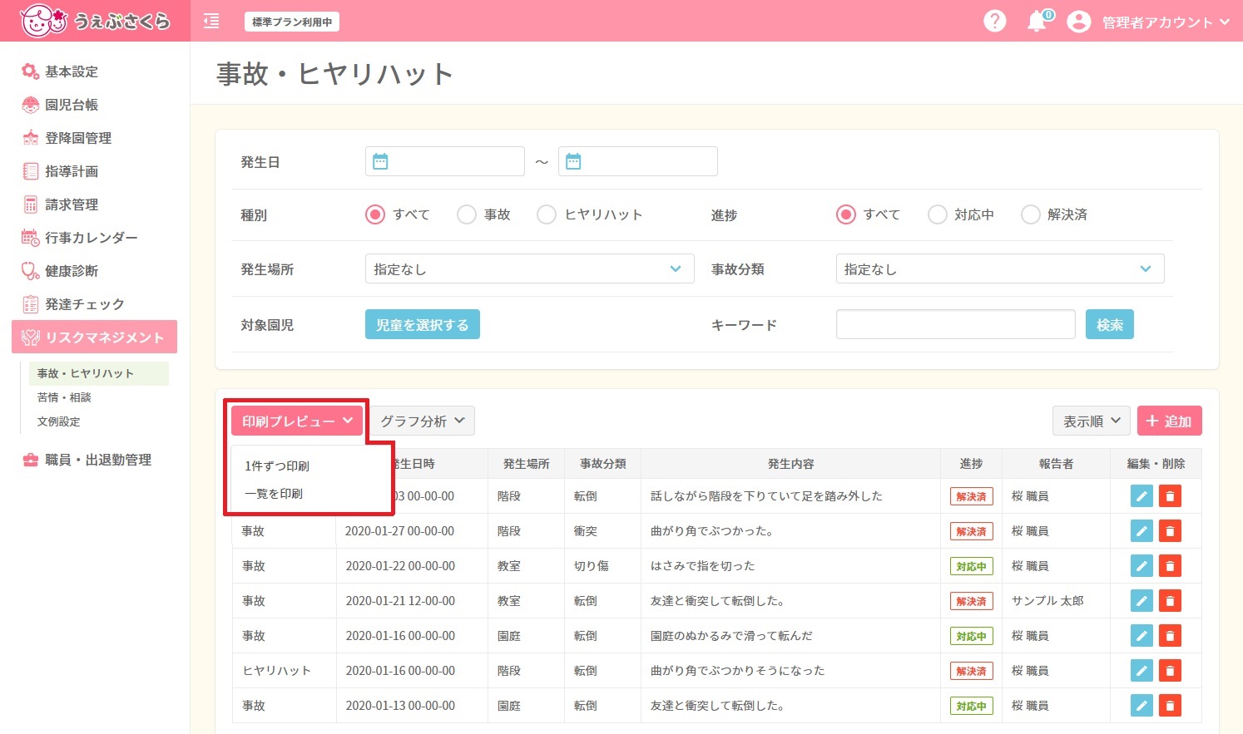The image size is (1243, 734).
Task: Click the admin account avatar icon
Action: click(x=1078, y=22)
